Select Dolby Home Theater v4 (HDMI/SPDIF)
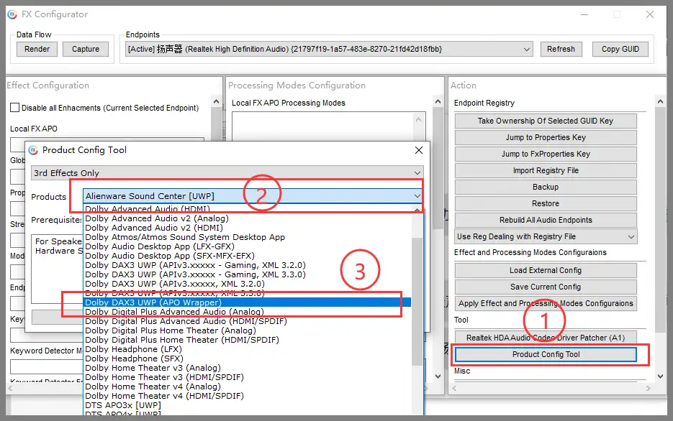 coord(247,396)
